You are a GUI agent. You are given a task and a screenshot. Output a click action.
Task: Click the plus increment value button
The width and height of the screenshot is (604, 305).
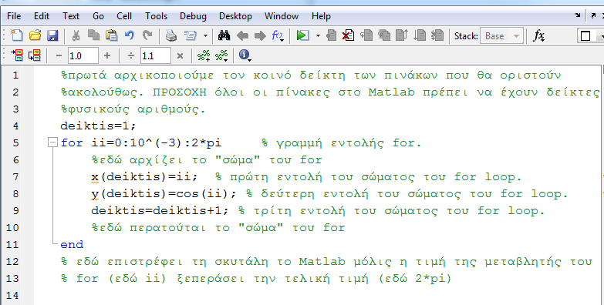pyautogui.click(x=107, y=55)
